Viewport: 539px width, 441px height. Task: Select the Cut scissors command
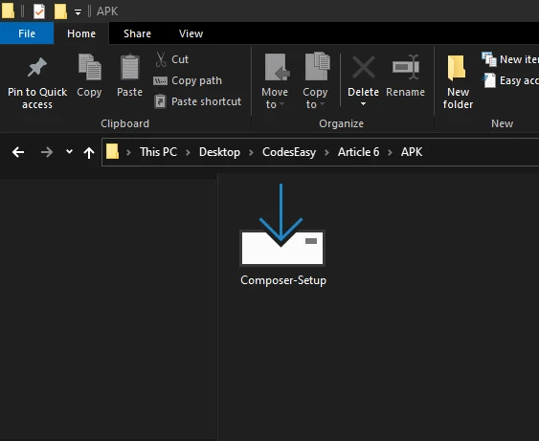tap(171, 59)
